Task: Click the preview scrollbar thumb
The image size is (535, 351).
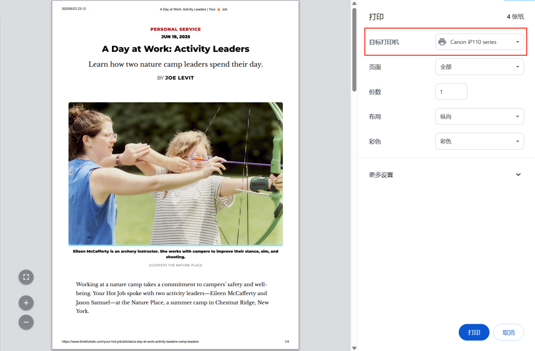Action: pyautogui.click(x=354, y=50)
